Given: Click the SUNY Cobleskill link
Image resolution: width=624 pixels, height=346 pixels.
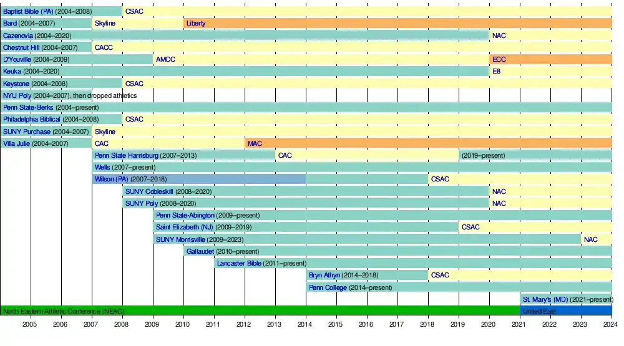Looking at the screenshot, I should (x=149, y=191).
